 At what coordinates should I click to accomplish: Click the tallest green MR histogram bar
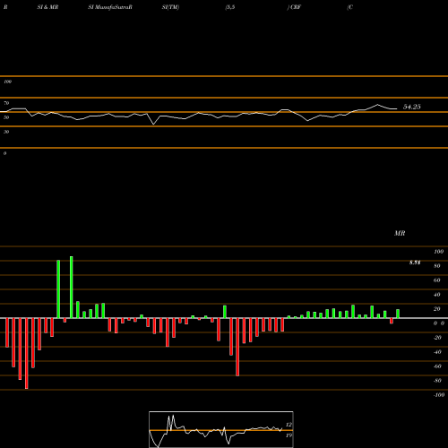71,287
